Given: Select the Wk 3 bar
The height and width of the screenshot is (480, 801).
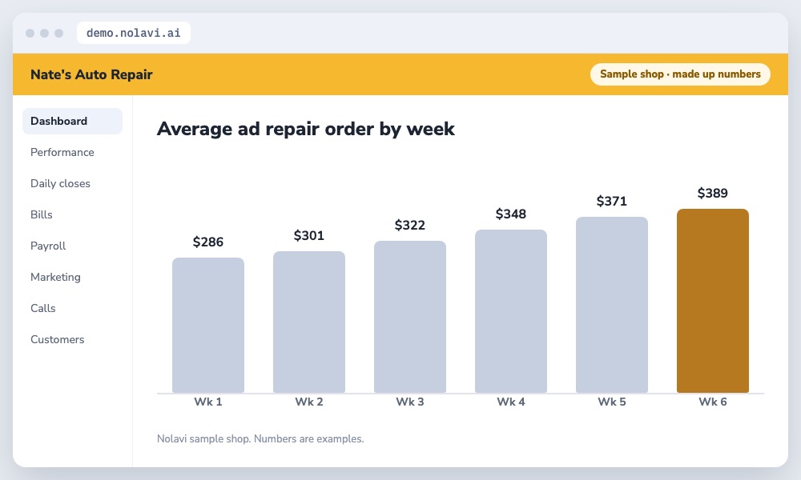Looking at the screenshot, I should point(409,317).
